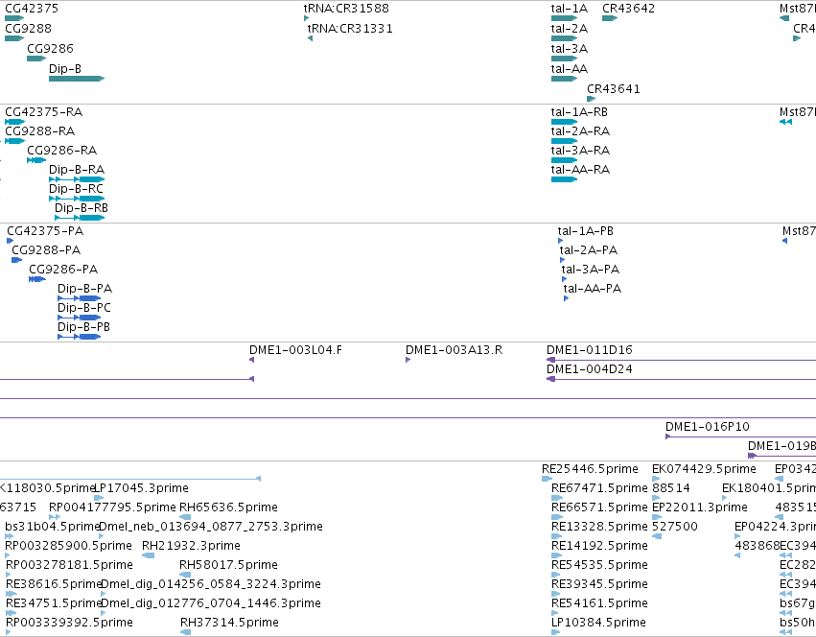816x637 pixels.
Task: Click the RE66571.5prime EST label
Action: (599, 507)
